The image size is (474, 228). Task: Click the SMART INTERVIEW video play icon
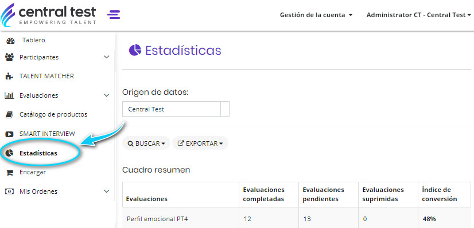(9, 134)
